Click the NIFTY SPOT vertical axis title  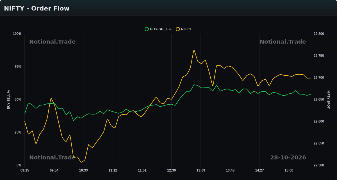329,100
